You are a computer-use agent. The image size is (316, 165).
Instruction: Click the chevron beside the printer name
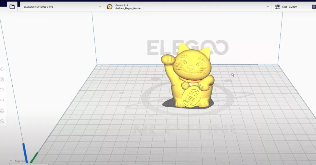pyautogui.click(x=100, y=7)
